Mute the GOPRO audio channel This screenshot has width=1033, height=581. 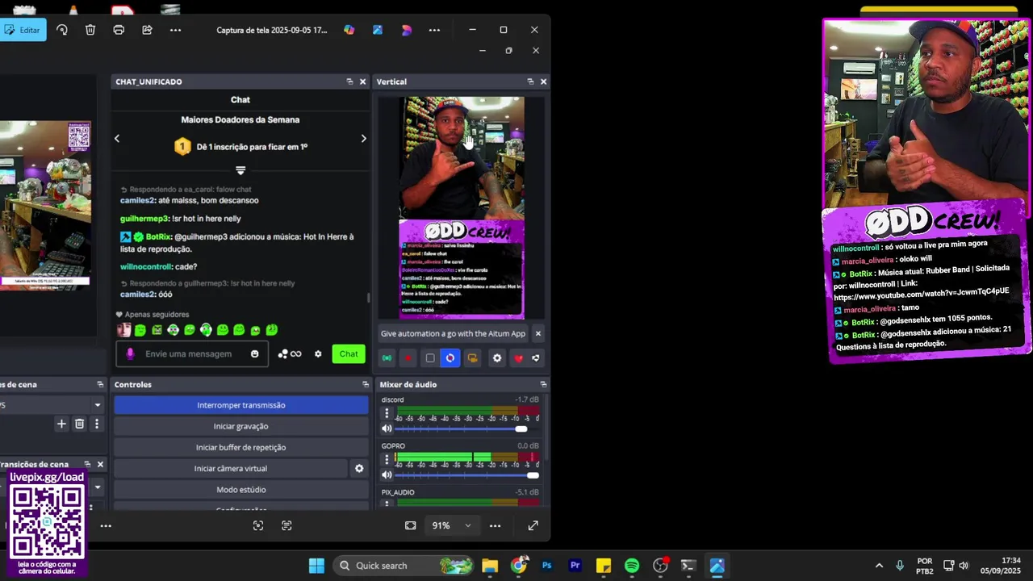point(387,475)
